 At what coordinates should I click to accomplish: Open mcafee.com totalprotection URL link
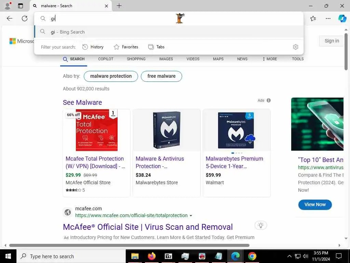pos(131,216)
